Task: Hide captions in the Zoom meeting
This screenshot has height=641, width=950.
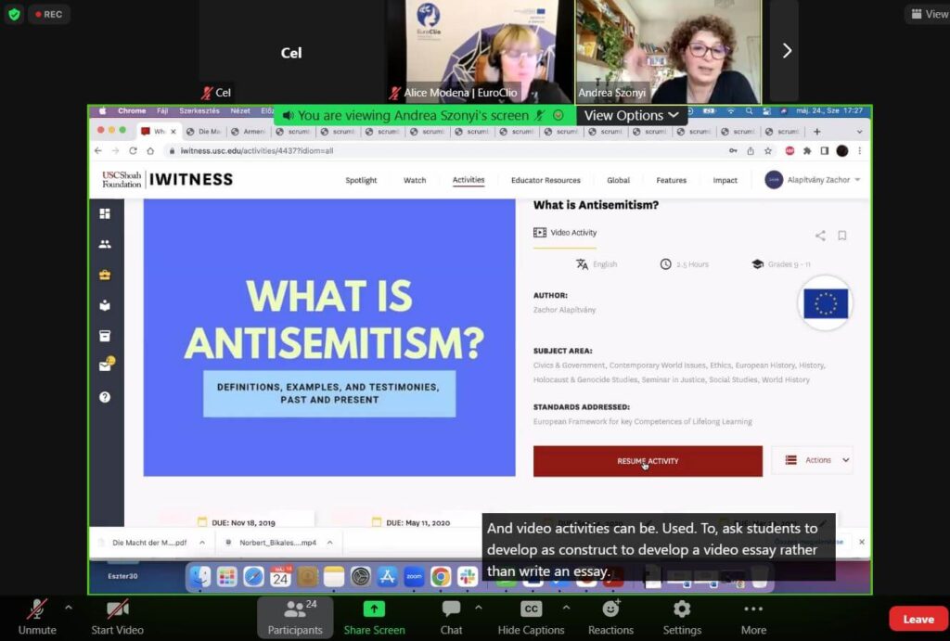Action: [530, 616]
